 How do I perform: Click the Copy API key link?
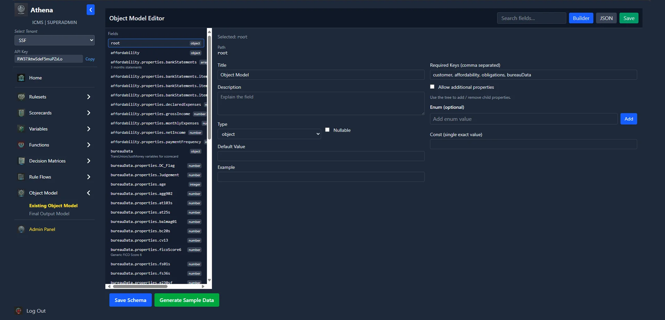pos(90,59)
